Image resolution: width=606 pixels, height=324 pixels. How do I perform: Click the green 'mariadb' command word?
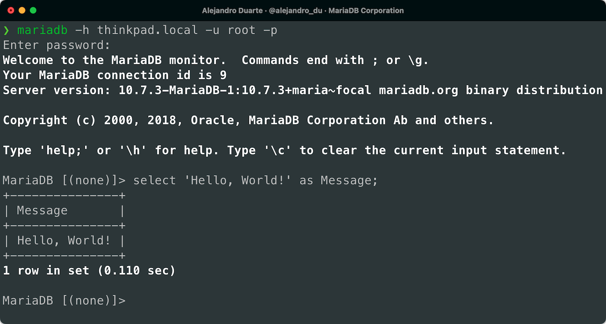point(42,31)
